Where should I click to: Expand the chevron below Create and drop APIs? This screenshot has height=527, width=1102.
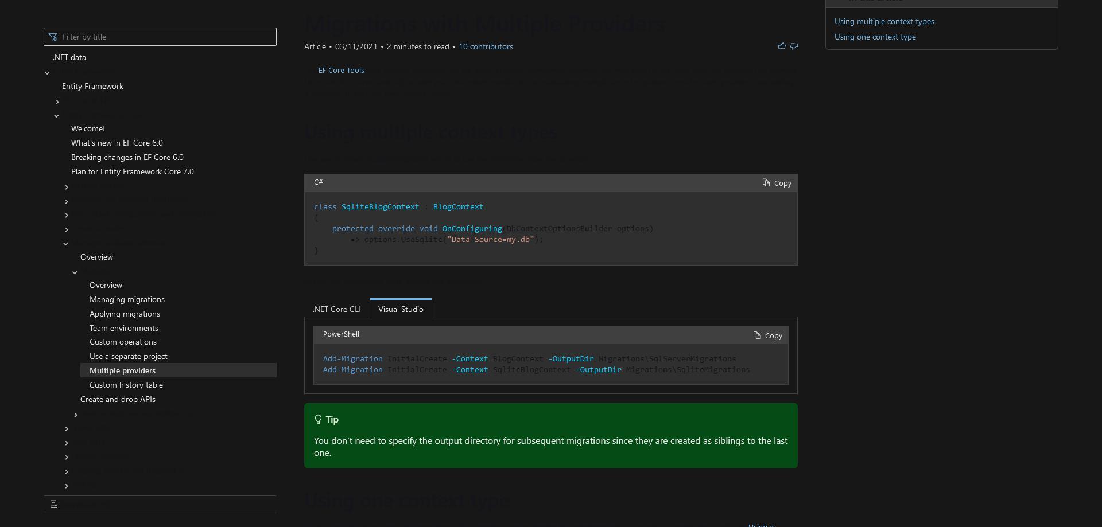pos(75,415)
